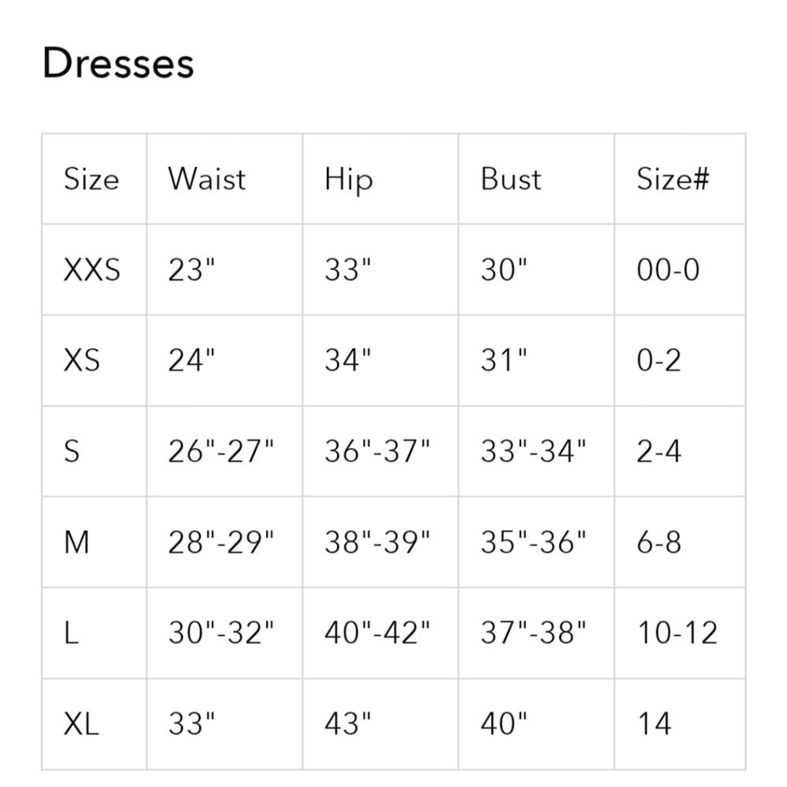Select the XS size row label
Viewport: 787px width, 787px height.
click(82, 360)
